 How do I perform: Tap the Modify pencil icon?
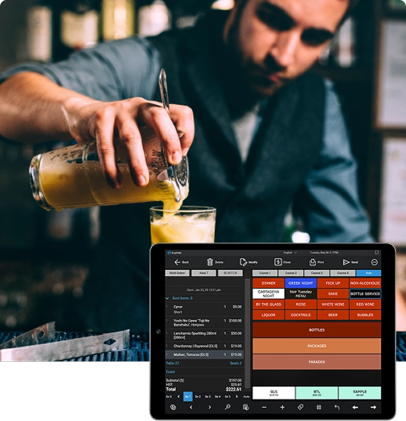pos(243,262)
